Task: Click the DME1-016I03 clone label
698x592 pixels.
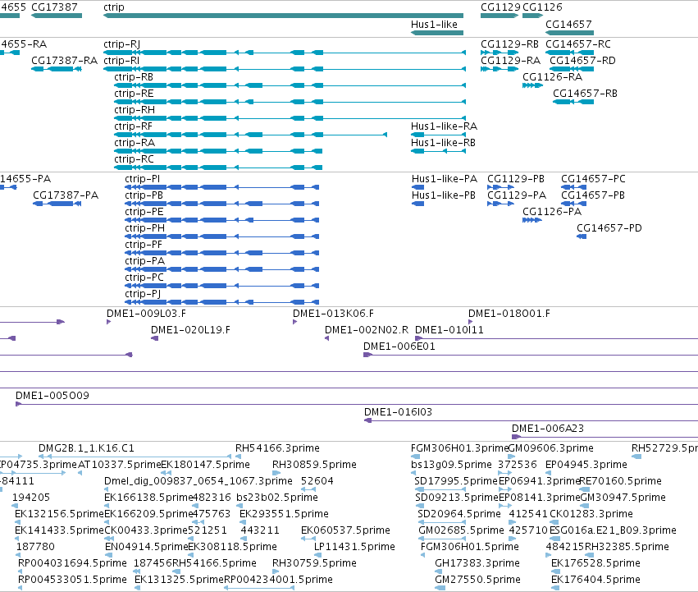Action: [x=398, y=412]
